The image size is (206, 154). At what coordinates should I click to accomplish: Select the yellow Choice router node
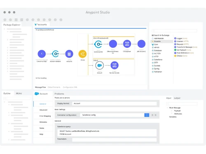(82, 54)
